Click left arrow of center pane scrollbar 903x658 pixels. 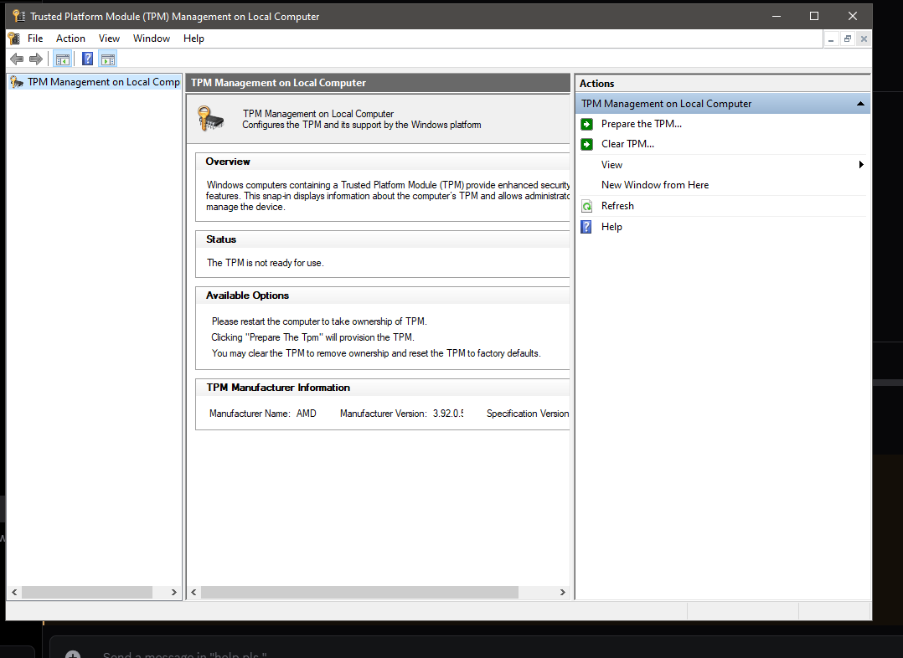point(193,593)
